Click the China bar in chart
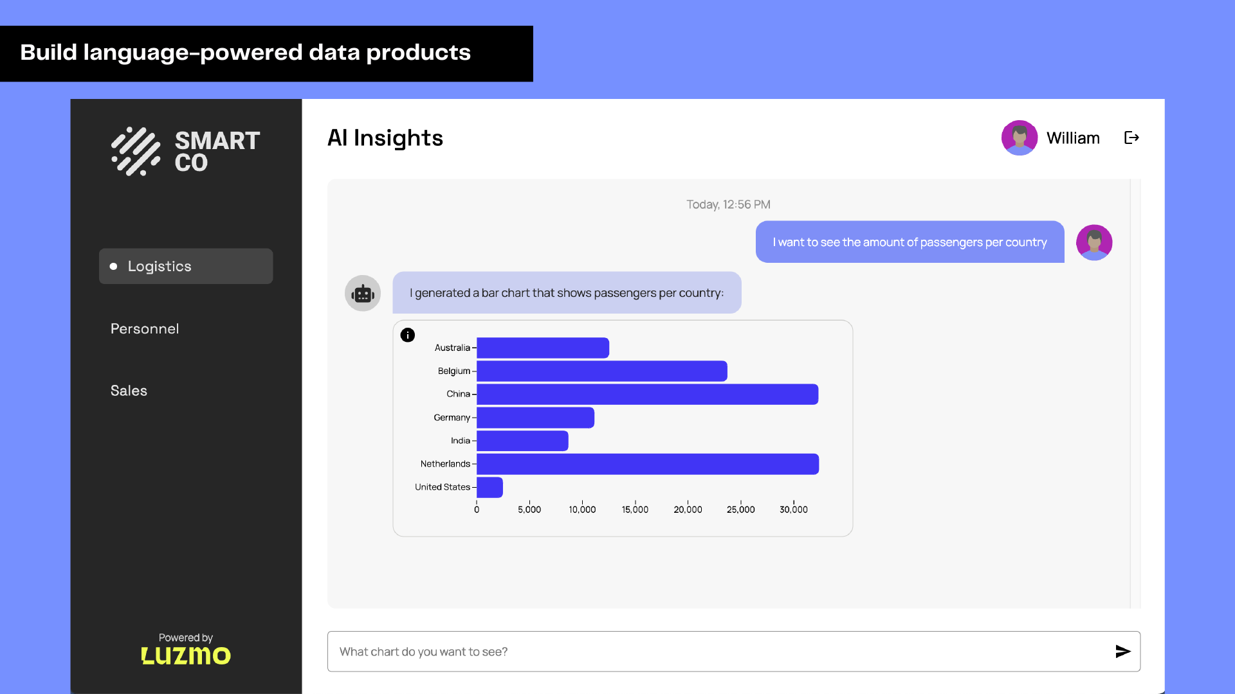The image size is (1235, 694). pyautogui.click(x=647, y=395)
